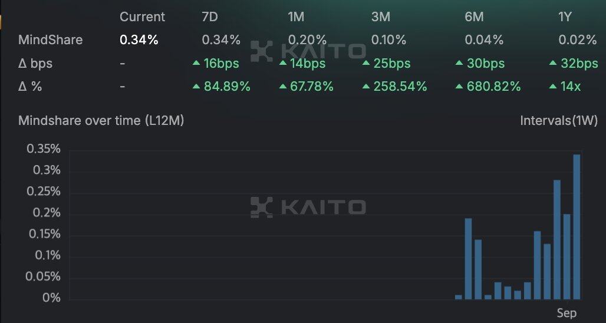Screen dimensions: 606x323
Task: Click the Current mindshare value 0.34%
Action: [139, 40]
